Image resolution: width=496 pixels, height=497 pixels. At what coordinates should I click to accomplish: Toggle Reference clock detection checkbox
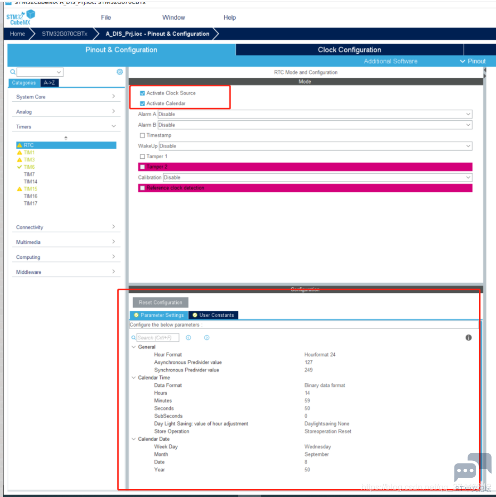point(143,188)
